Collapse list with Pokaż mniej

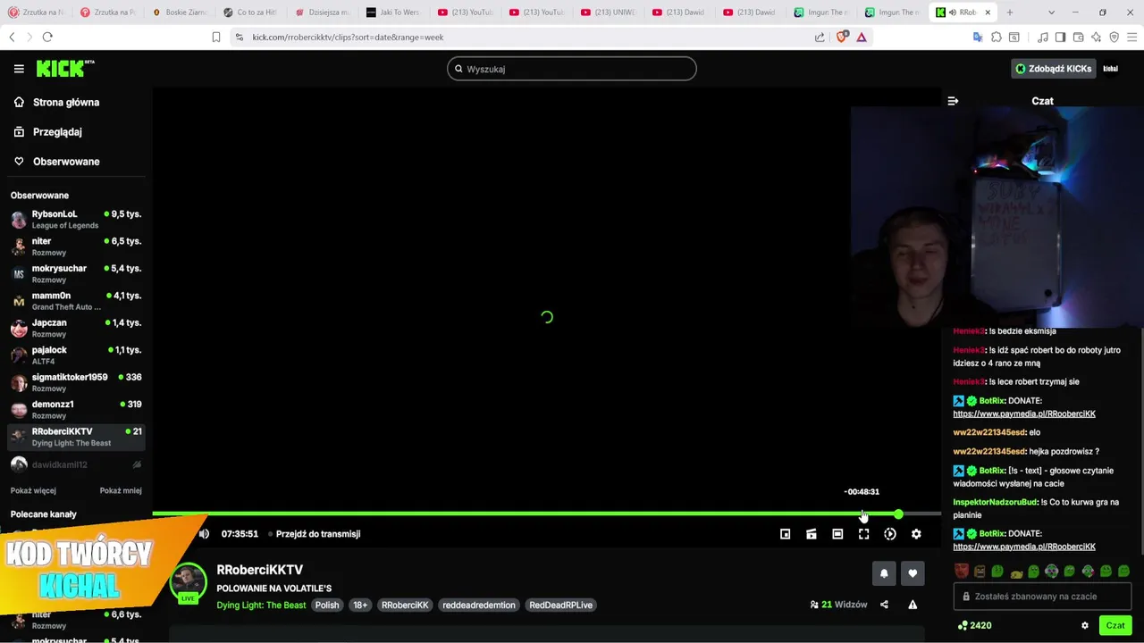[121, 490]
